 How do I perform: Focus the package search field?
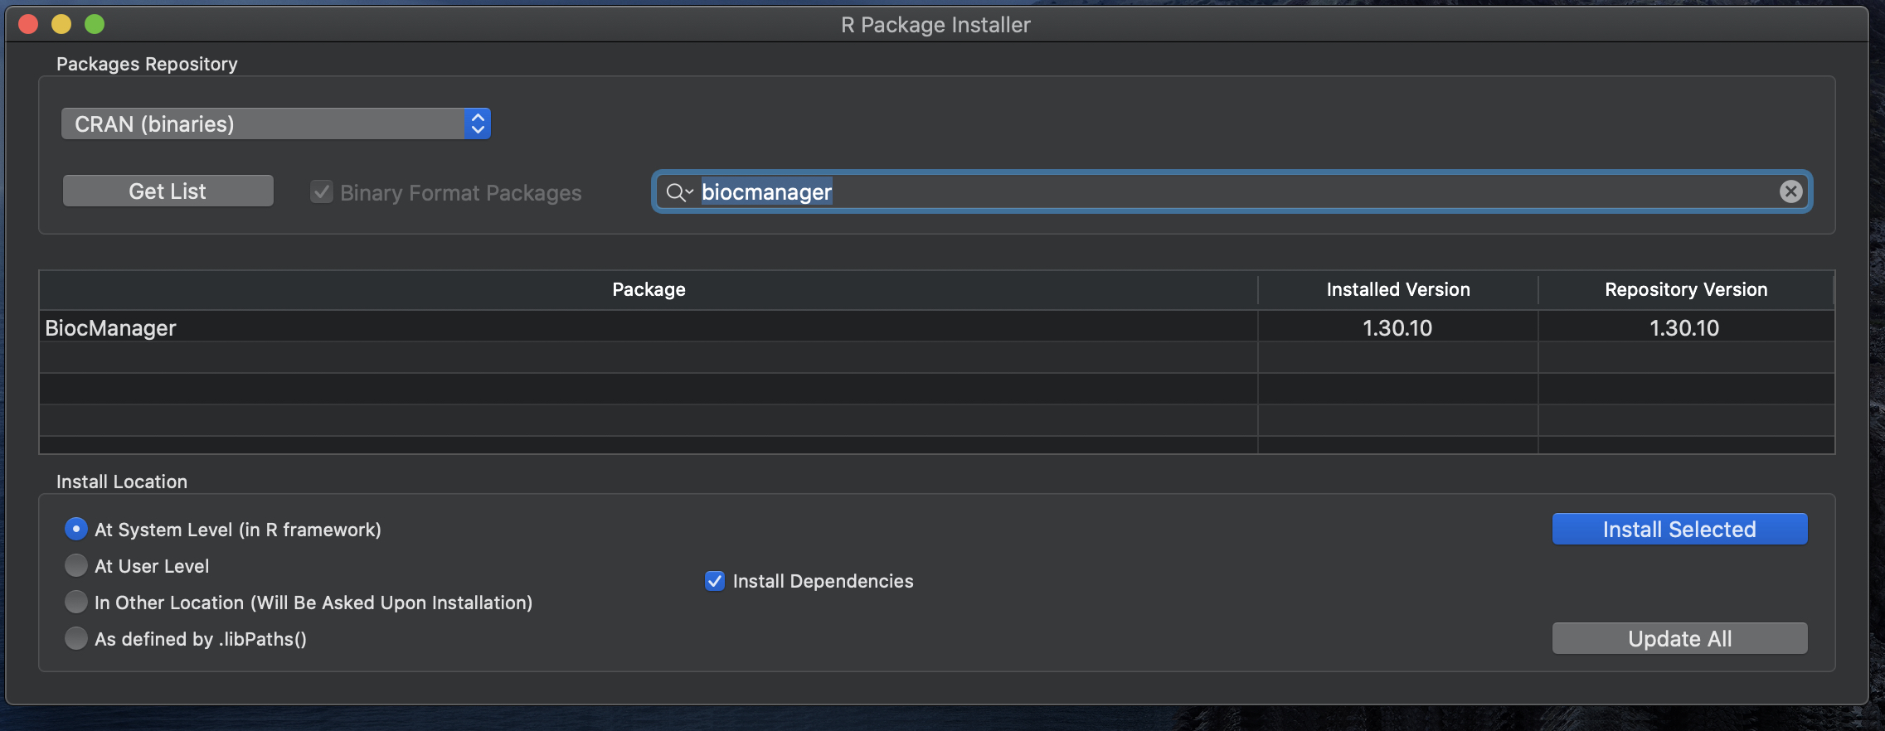[x=1227, y=192]
